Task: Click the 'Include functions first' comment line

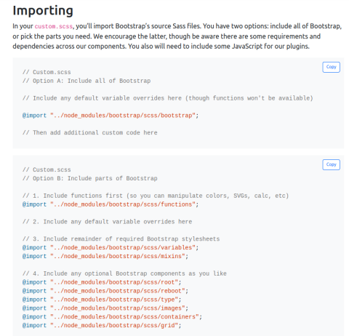Action: click(x=156, y=196)
